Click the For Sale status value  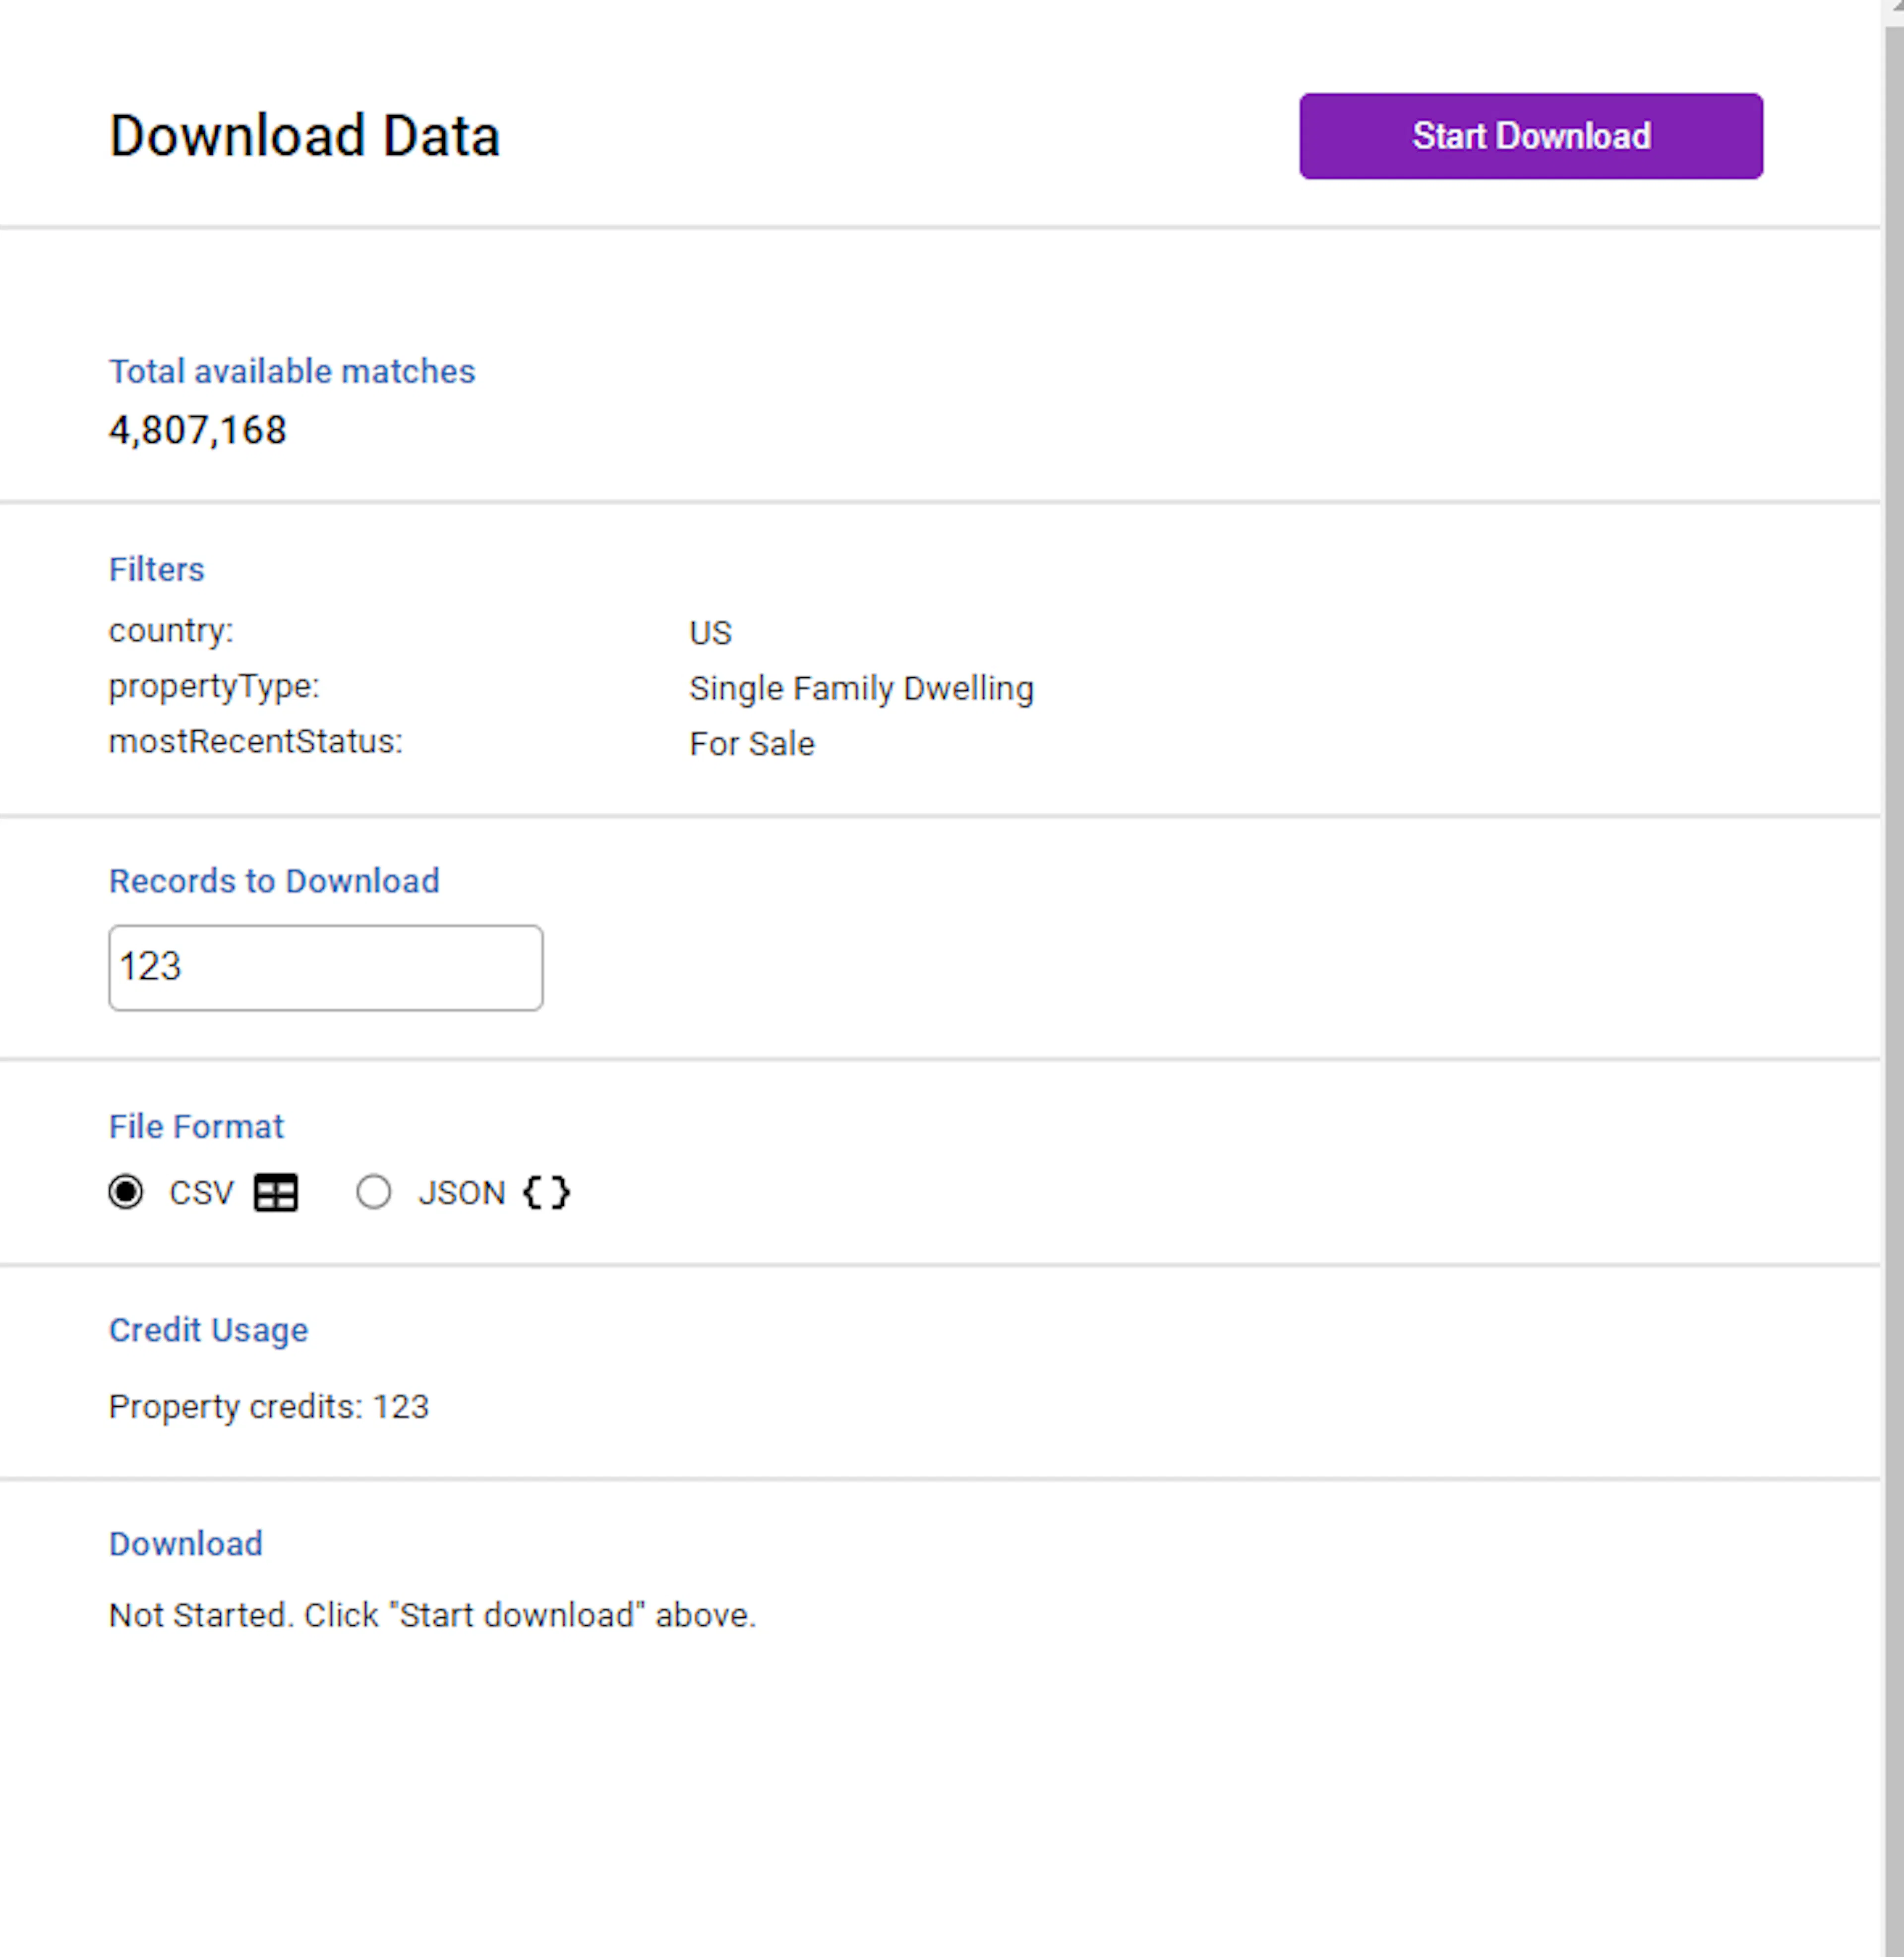tap(751, 743)
